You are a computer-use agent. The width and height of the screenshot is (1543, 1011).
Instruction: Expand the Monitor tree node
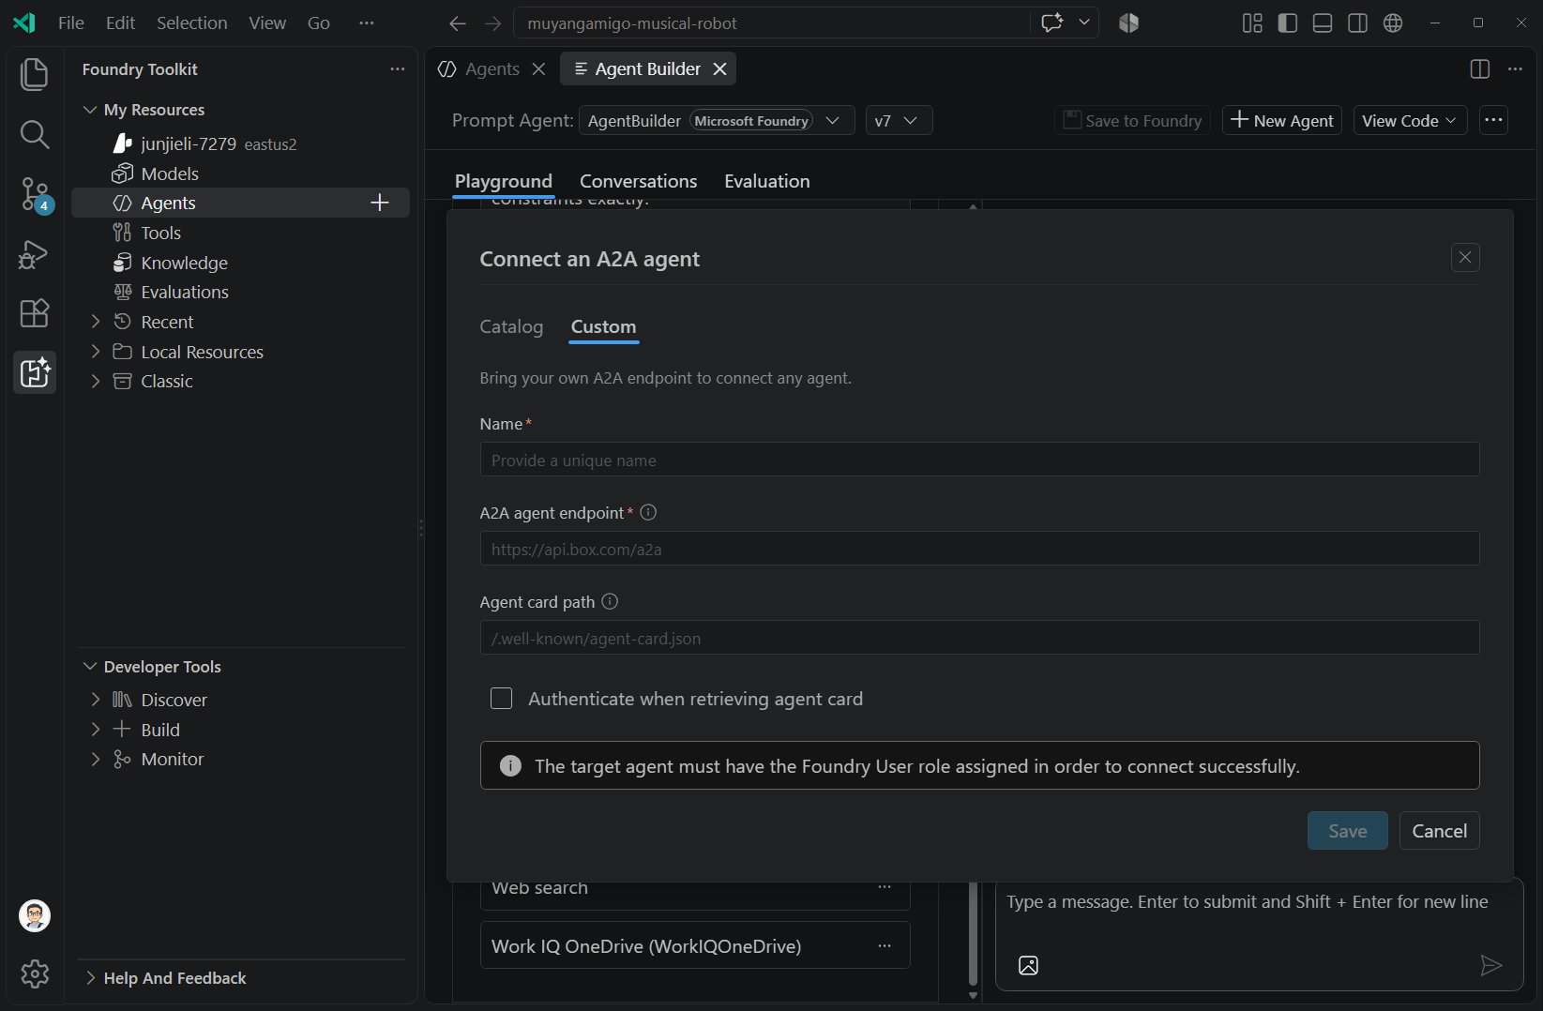pos(96,759)
